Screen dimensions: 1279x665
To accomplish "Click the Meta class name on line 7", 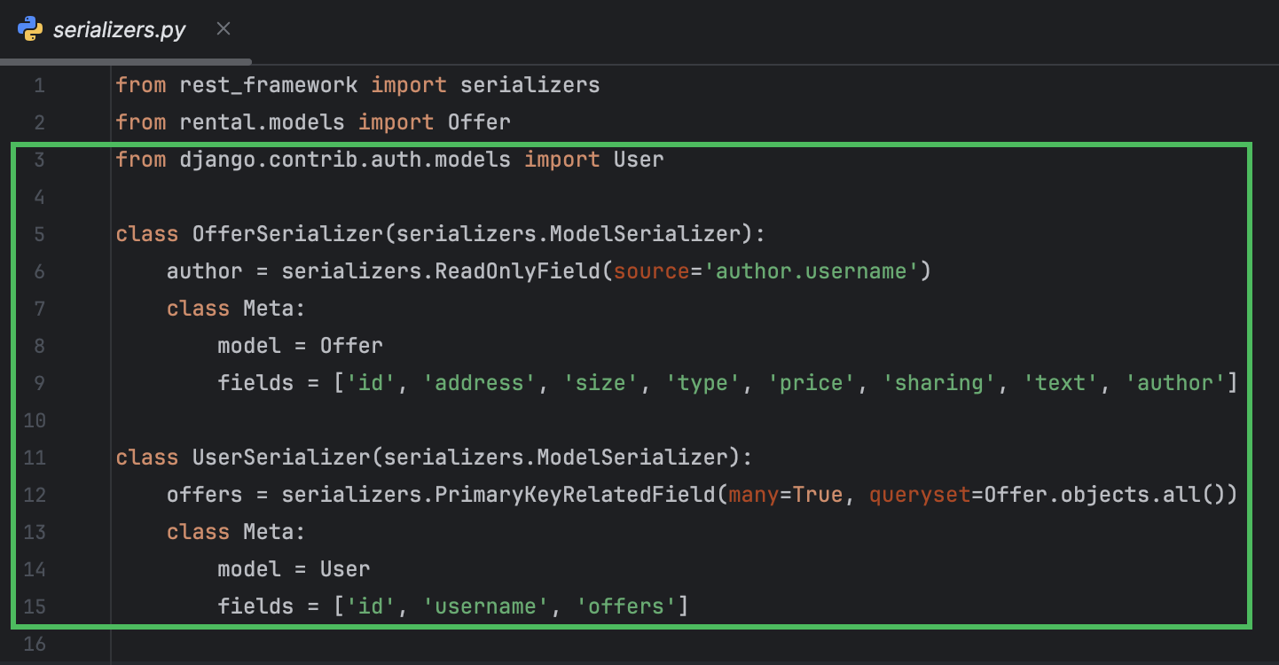I will coord(271,308).
